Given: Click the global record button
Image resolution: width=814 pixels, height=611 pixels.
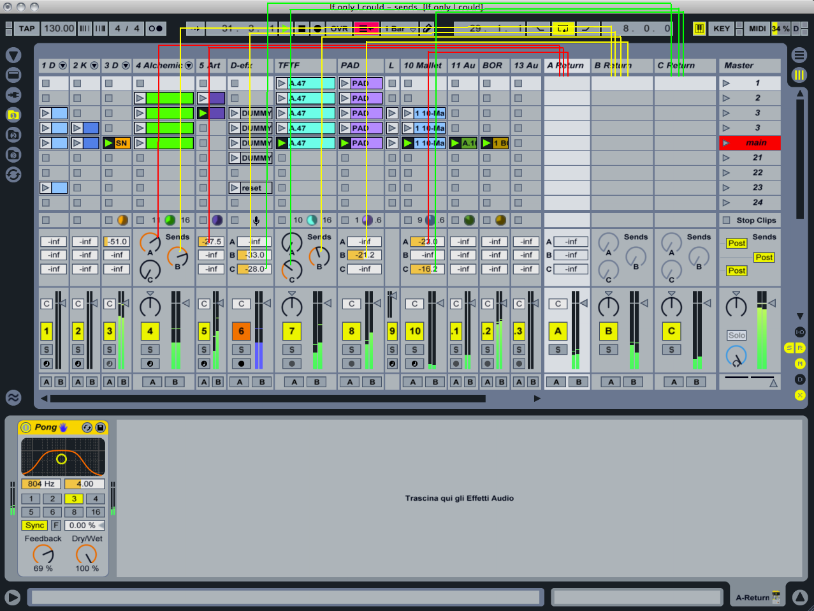Looking at the screenshot, I should (317, 29).
